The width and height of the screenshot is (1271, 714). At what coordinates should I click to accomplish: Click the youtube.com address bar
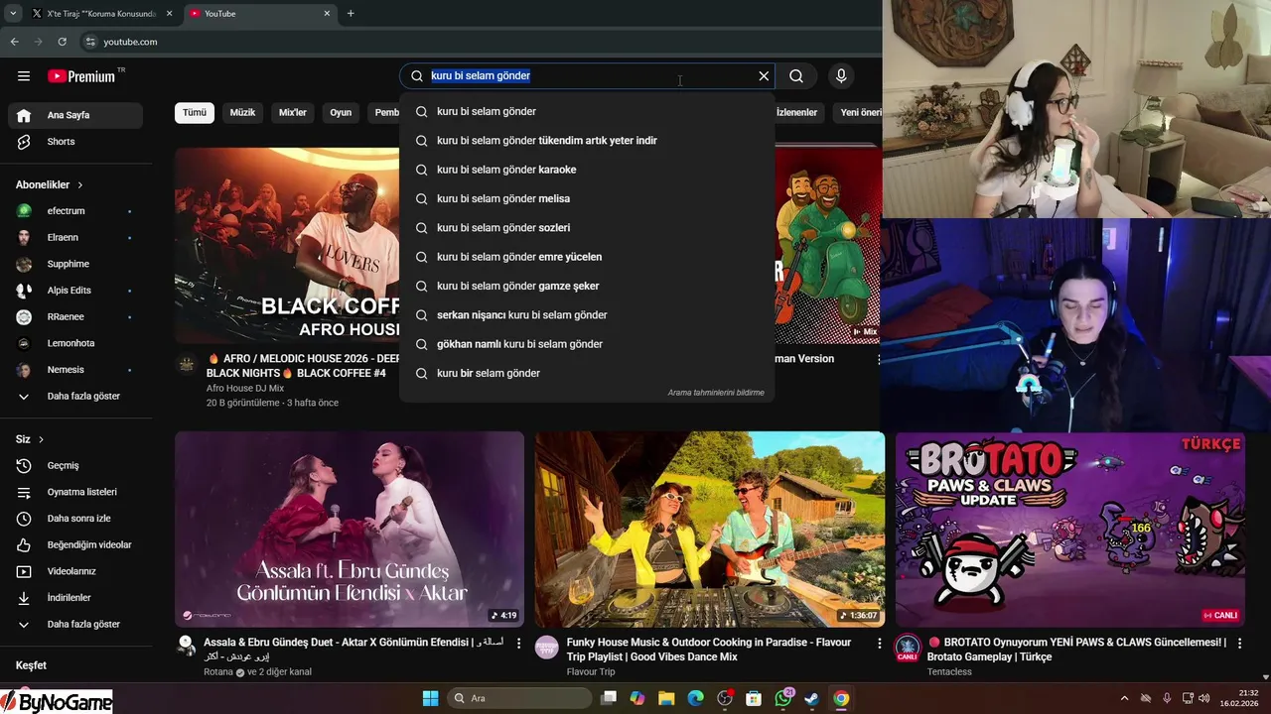[x=477, y=42]
